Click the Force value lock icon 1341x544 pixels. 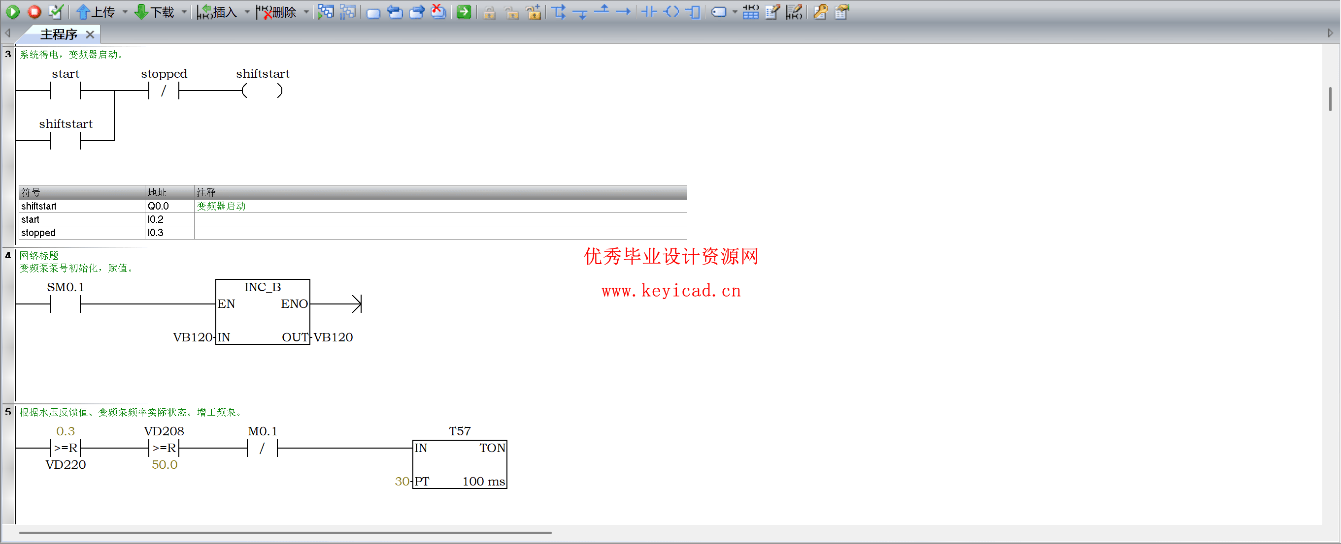coord(489,12)
